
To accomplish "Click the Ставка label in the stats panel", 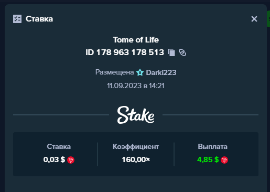I will (x=59, y=147).
